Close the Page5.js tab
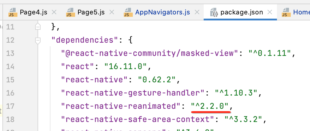The height and width of the screenshot is (131, 310). [112, 12]
